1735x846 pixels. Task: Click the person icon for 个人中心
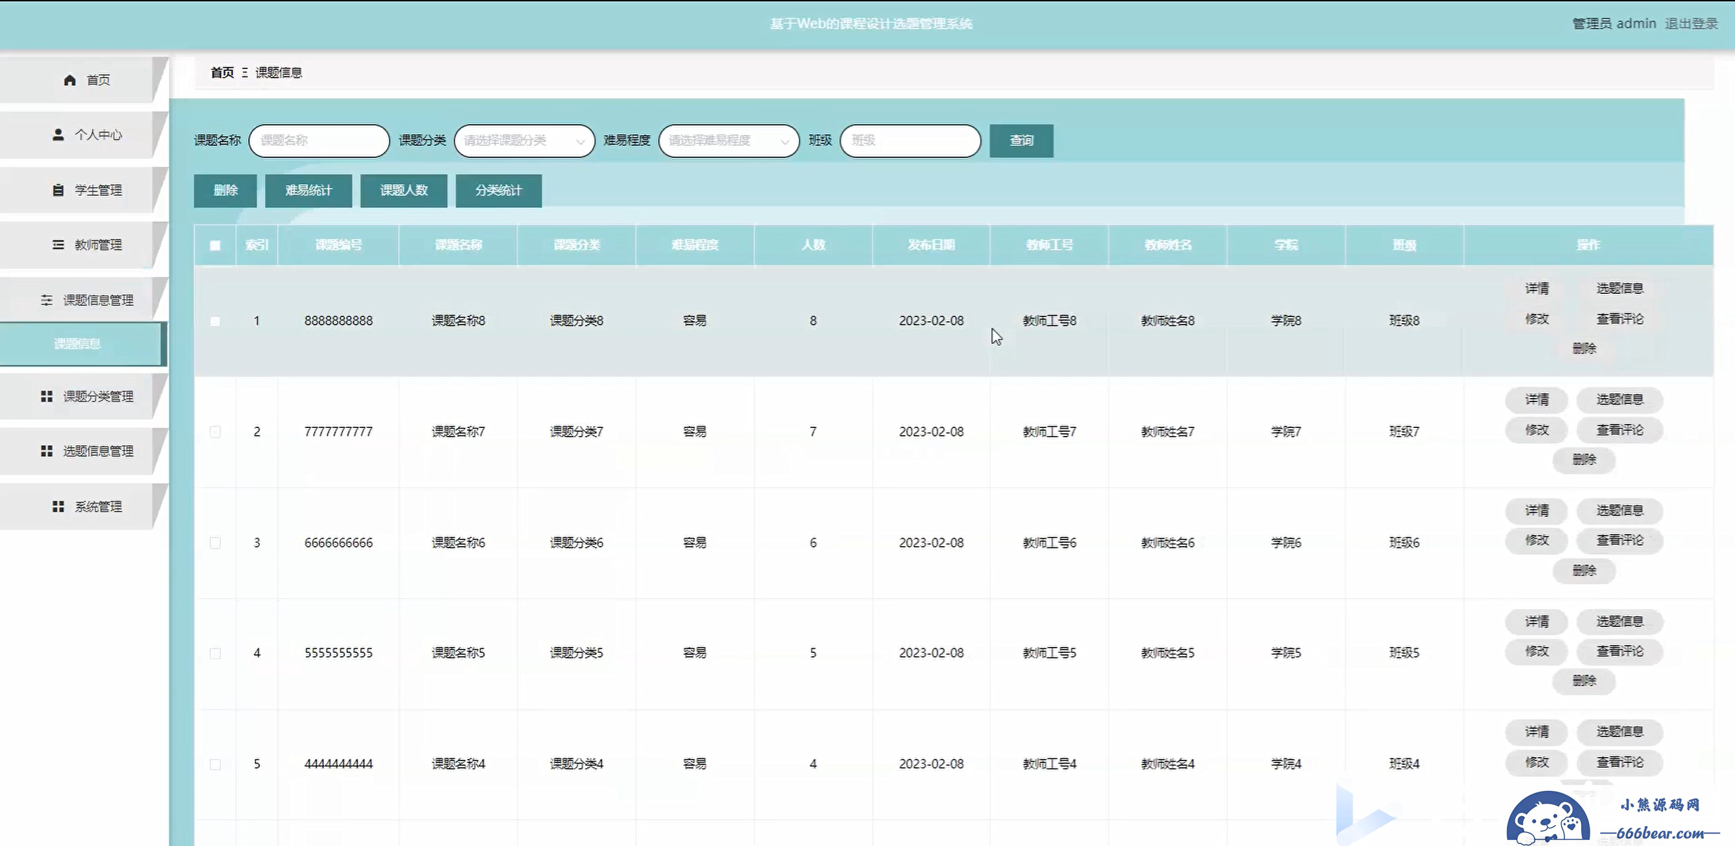click(58, 135)
